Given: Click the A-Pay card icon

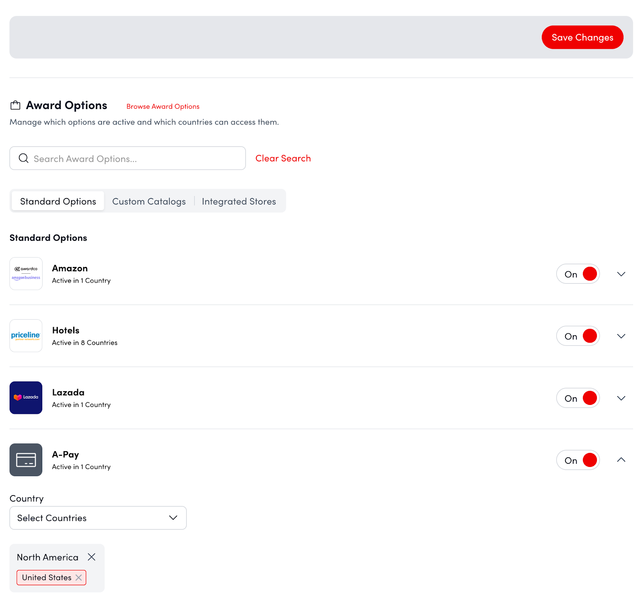Looking at the screenshot, I should pos(26,460).
